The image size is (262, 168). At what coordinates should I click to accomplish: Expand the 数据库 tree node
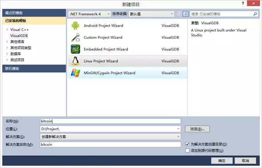[x=7, y=54]
